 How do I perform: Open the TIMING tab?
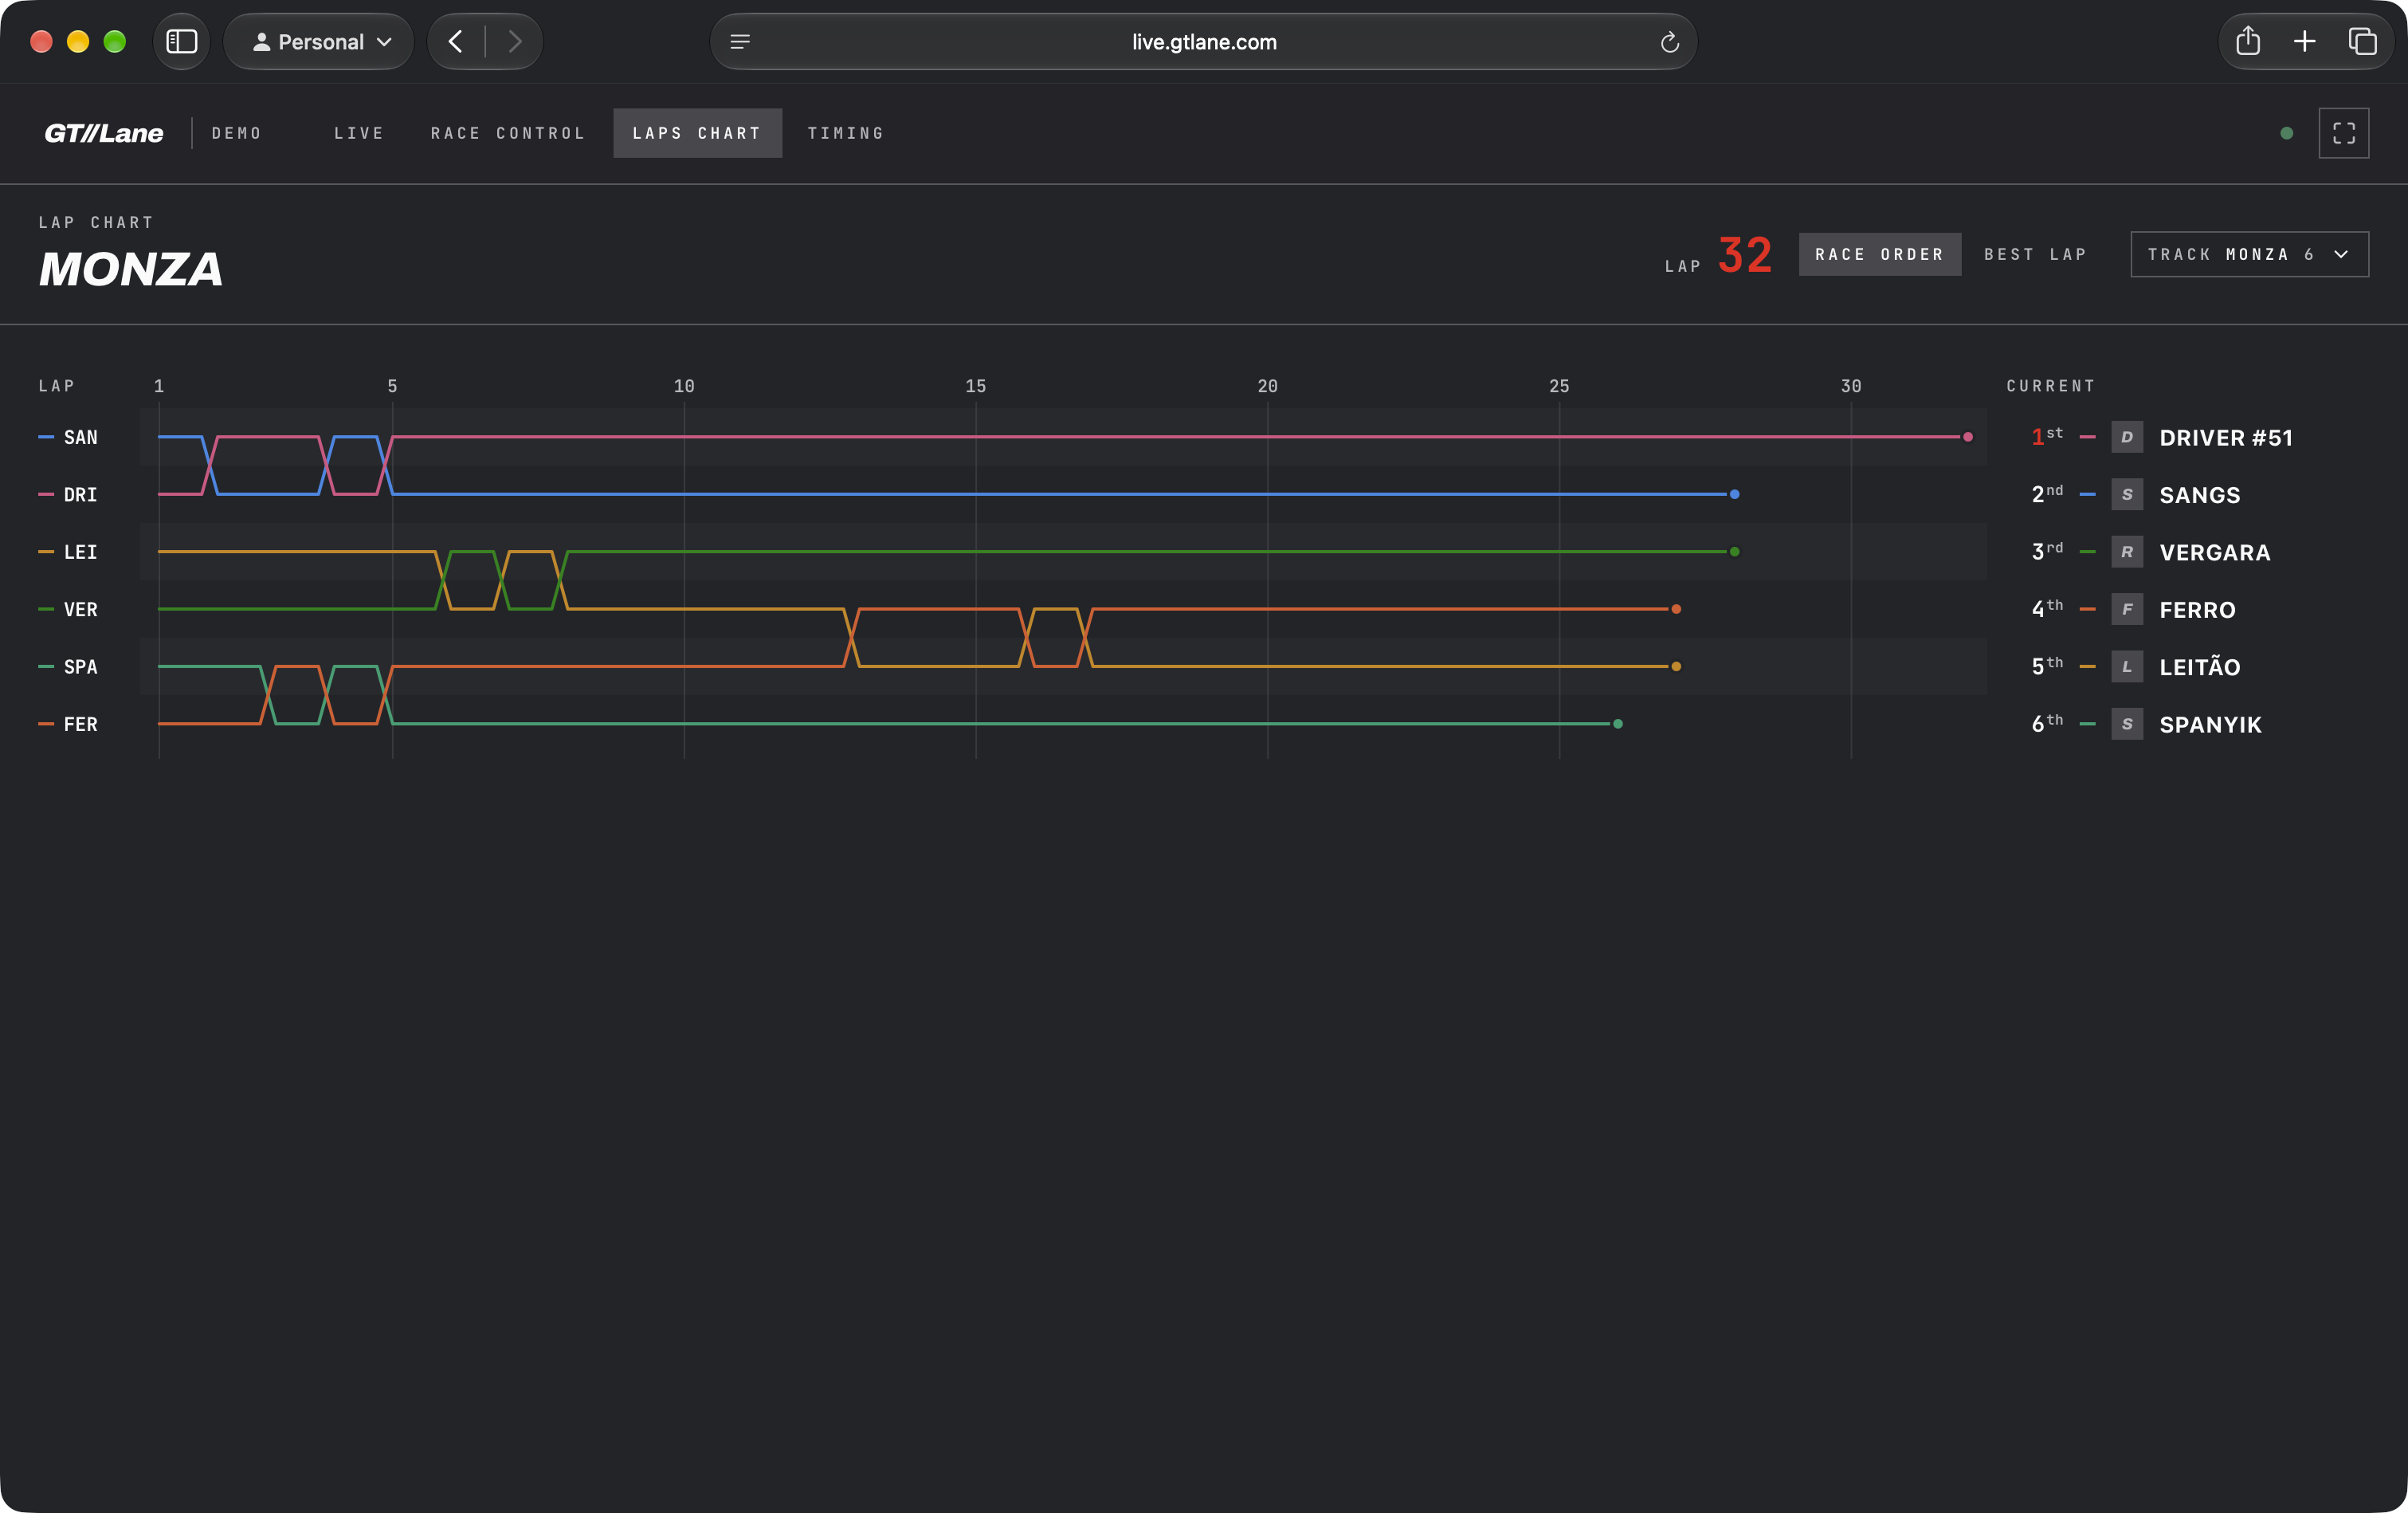(x=846, y=133)
